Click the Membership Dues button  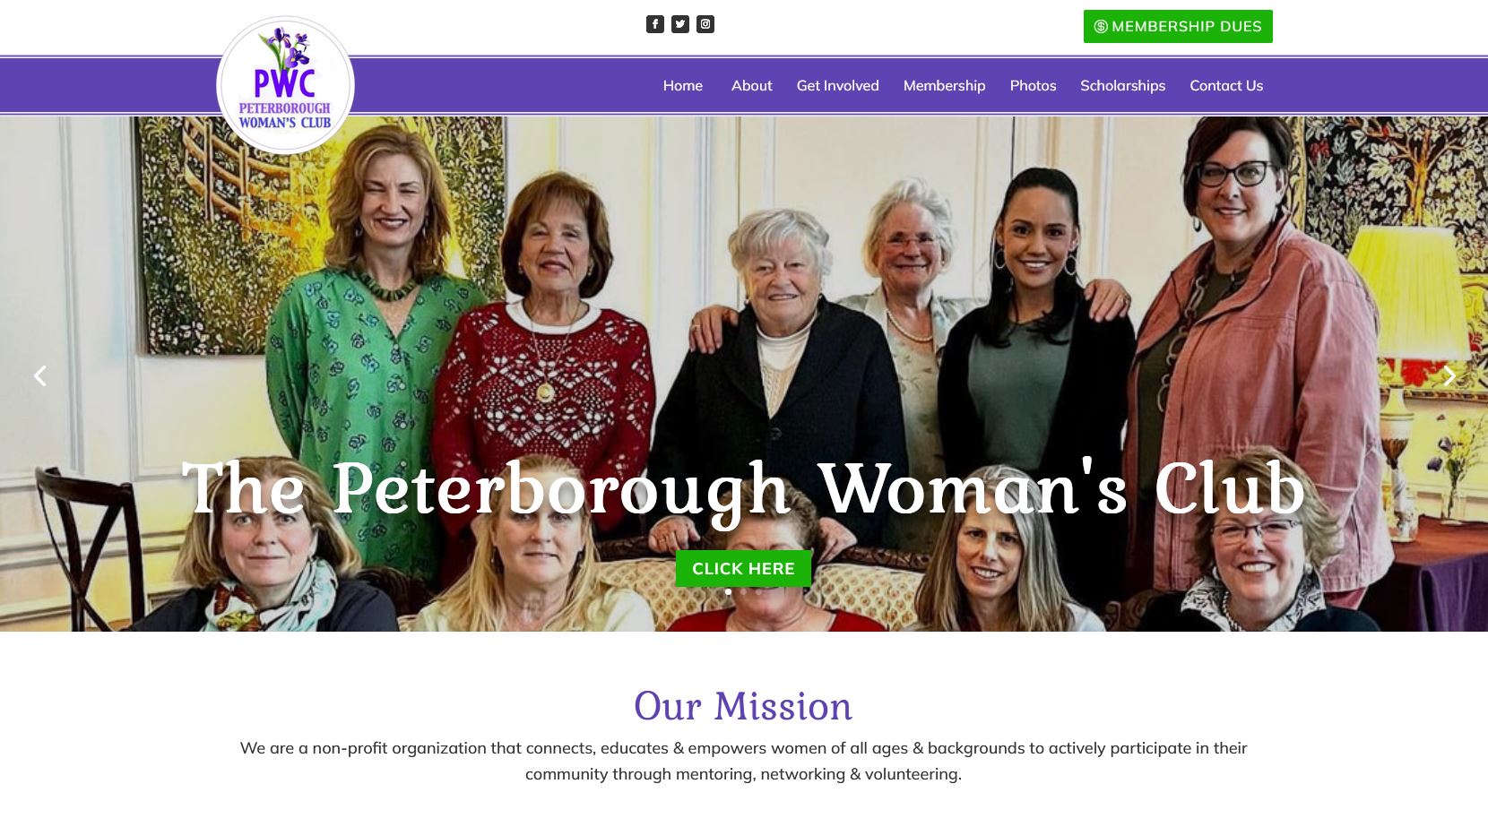click(1178, 26)
